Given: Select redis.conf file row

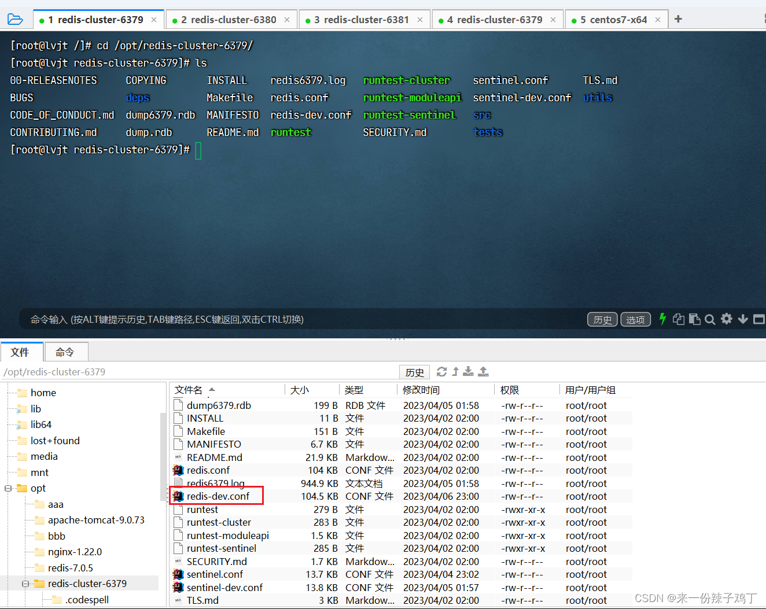Looking at the screenshot, I should (x=402, y=470).
